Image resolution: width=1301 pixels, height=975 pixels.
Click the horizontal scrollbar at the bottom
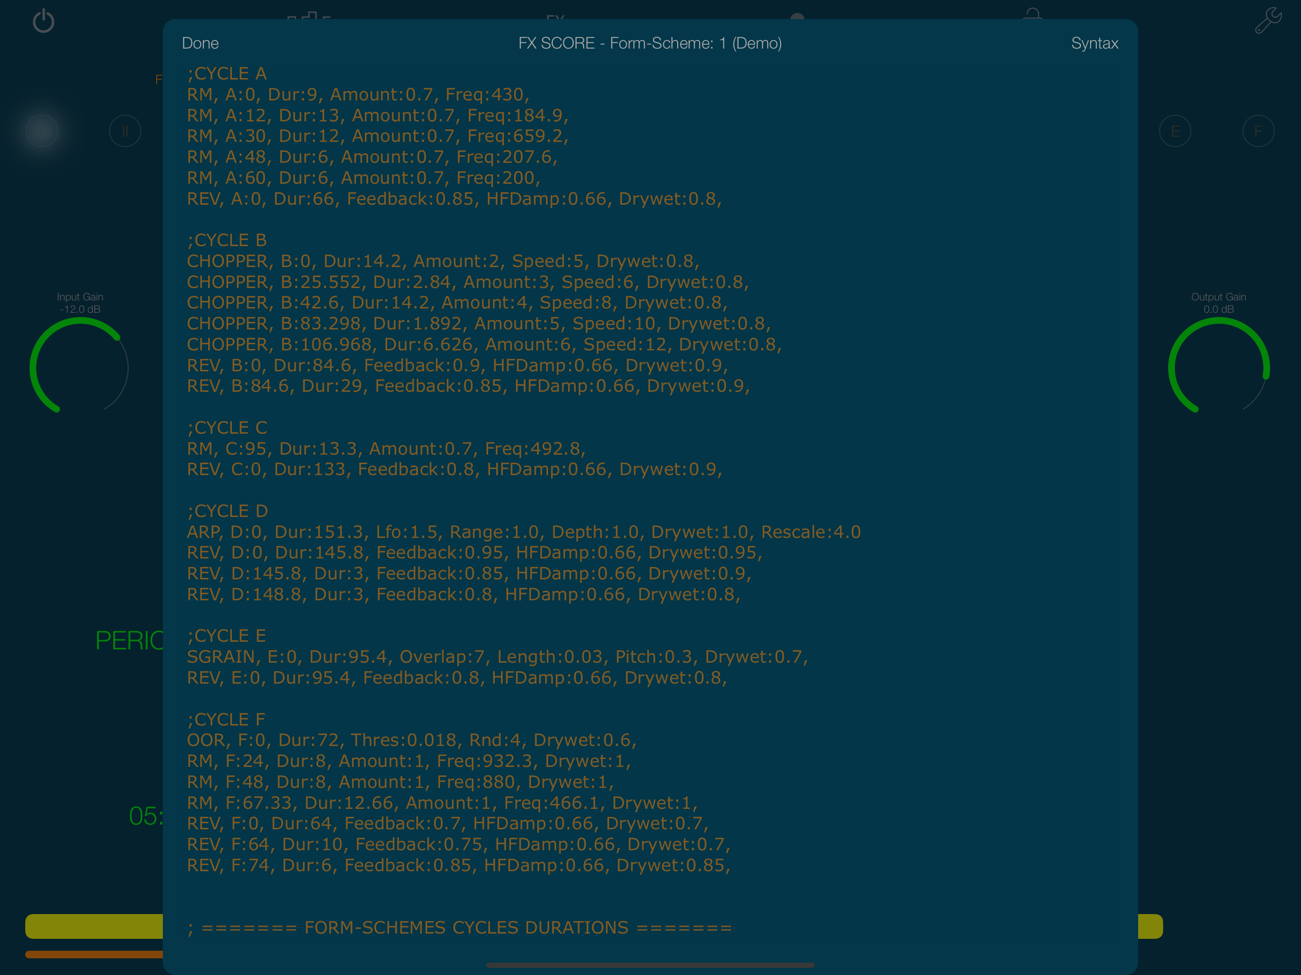click(650, 965)
